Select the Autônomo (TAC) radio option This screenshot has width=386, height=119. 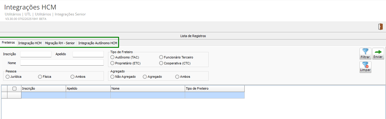click(112, 57)
